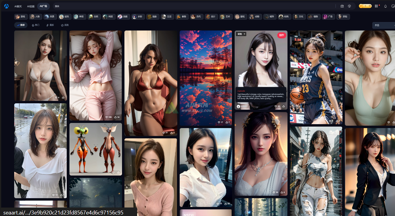Viewport: 395px width, 216px height.
Task: Open the ladybug creature artwork thumbnail
Action: click(96, 149)
